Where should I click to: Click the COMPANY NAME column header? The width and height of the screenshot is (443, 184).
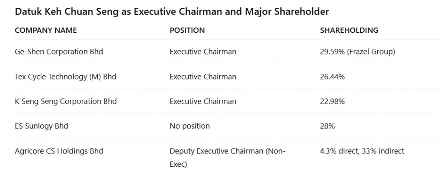pyautogui.click(x=45, y=30)
